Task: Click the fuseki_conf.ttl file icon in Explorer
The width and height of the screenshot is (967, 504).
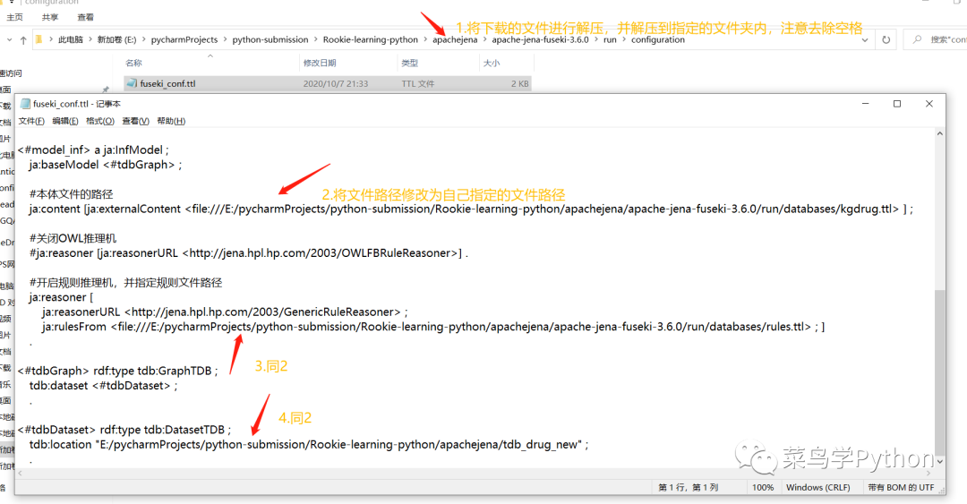Action: click(x=132, y=84)
